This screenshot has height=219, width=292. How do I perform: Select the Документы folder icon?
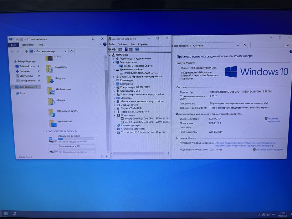click(x=49, y=69)
